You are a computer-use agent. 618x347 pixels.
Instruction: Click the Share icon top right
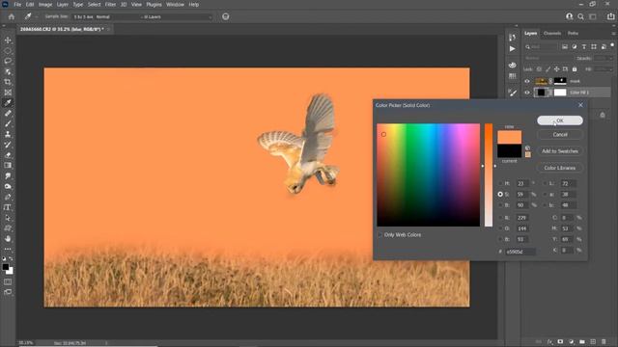click(x=610, y=16)
